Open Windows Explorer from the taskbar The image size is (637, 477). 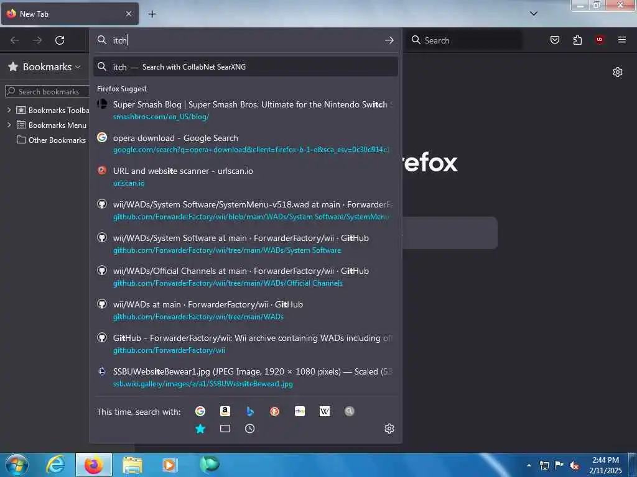point(133,465)
